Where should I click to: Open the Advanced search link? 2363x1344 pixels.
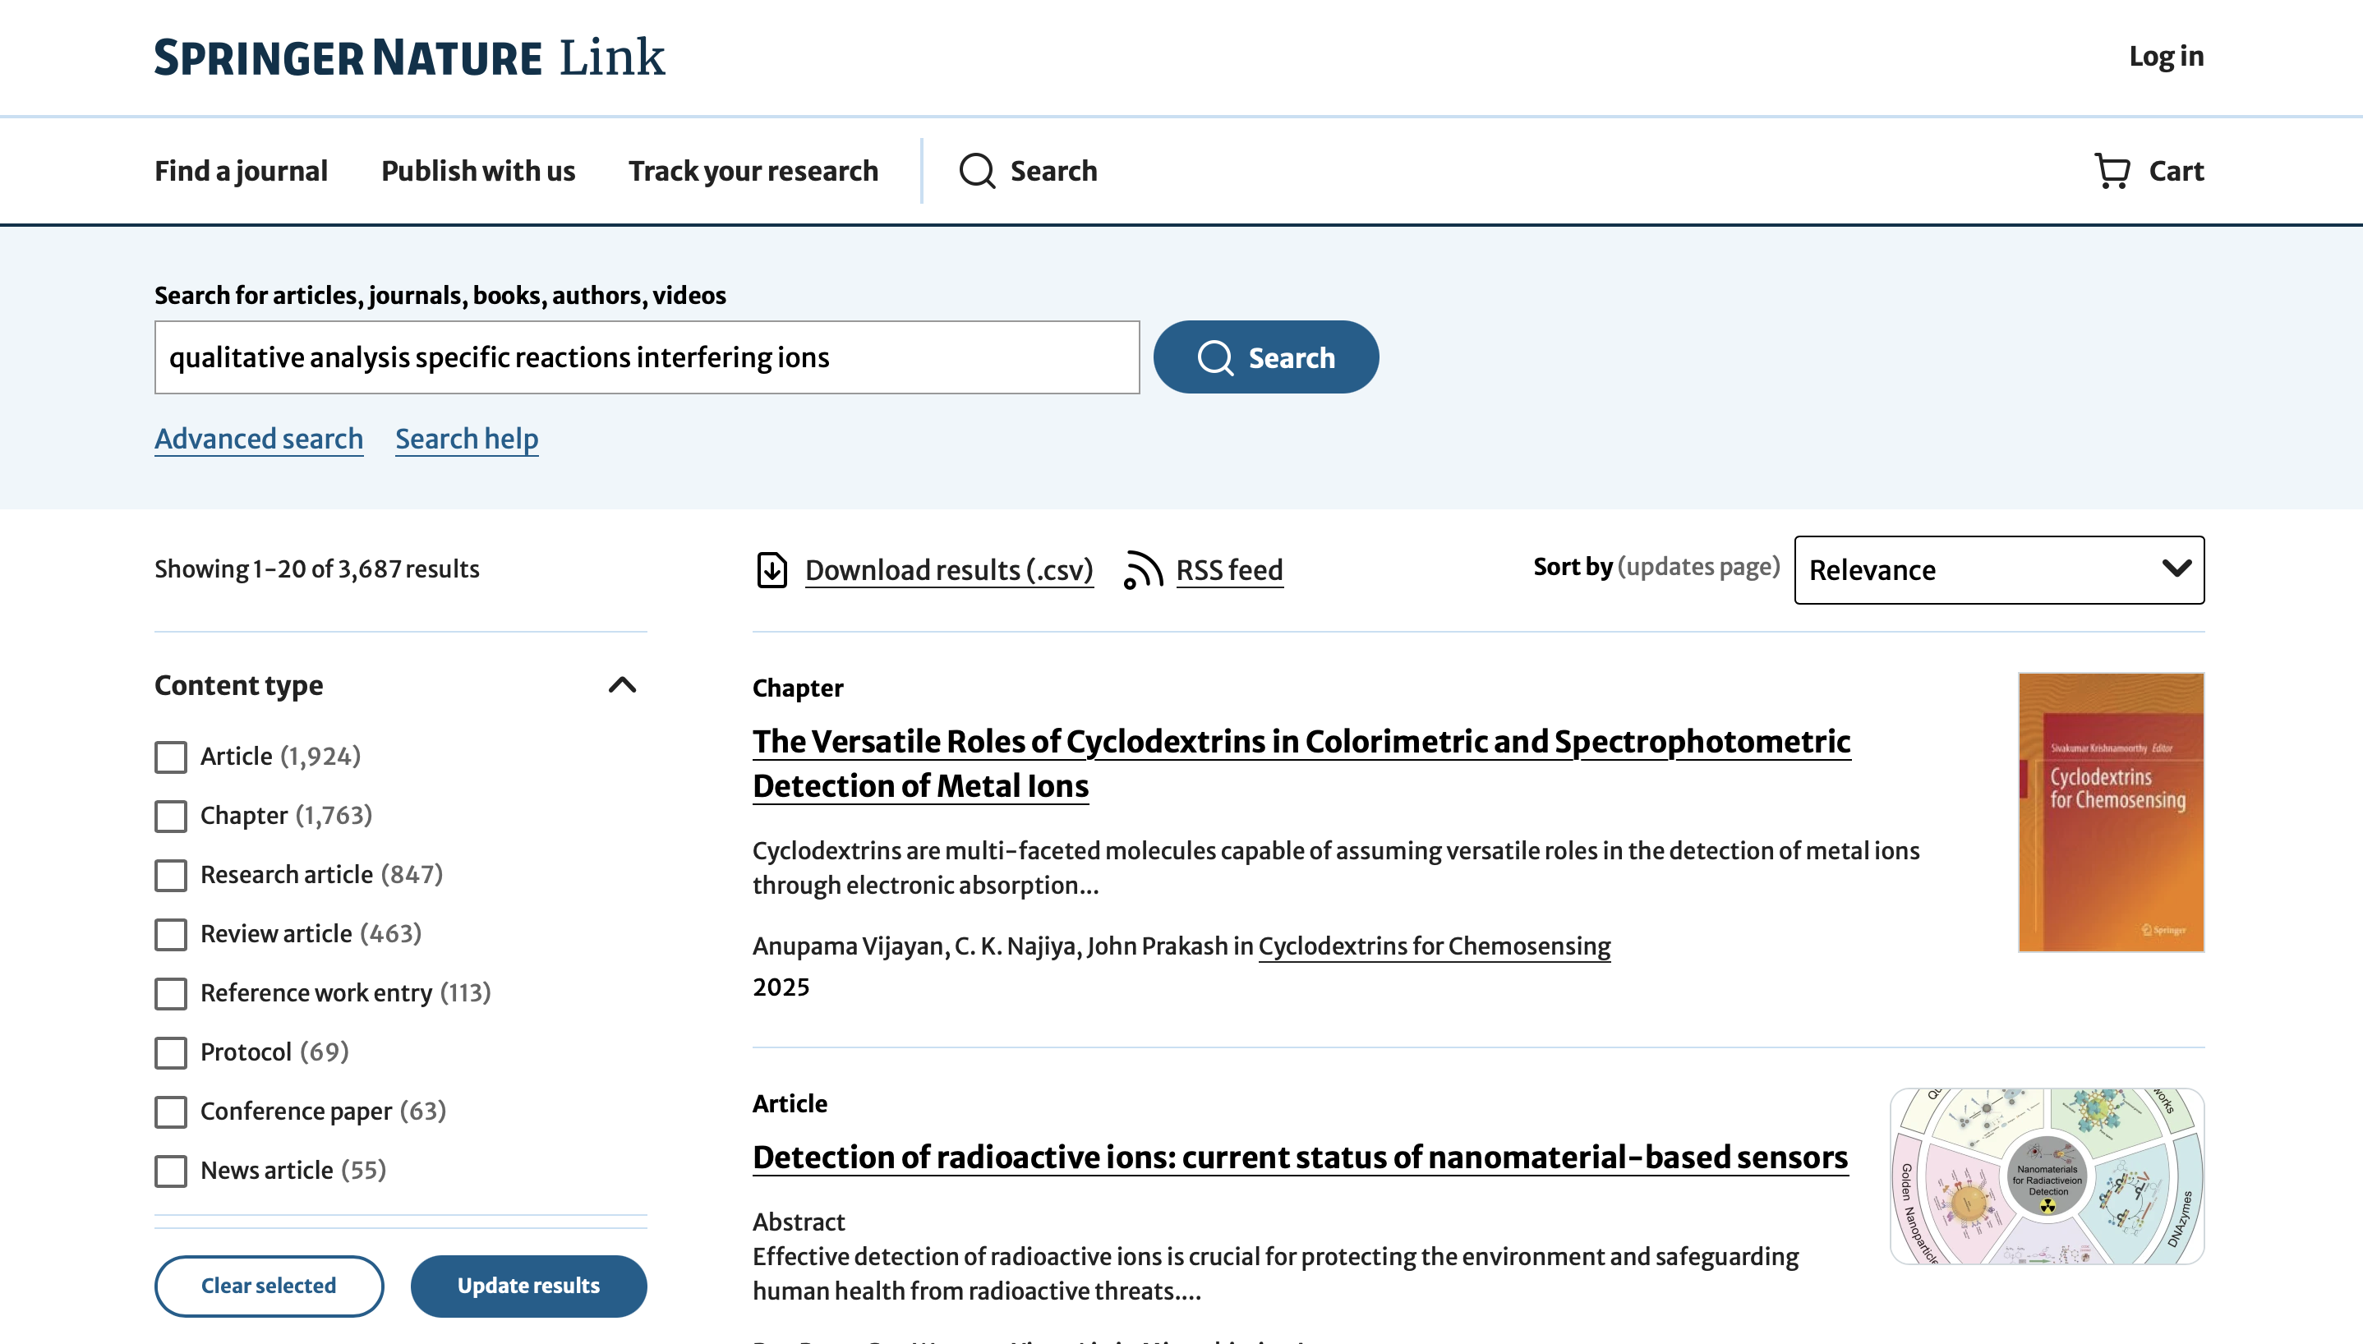pyautogui.click(x=259, y=439)
